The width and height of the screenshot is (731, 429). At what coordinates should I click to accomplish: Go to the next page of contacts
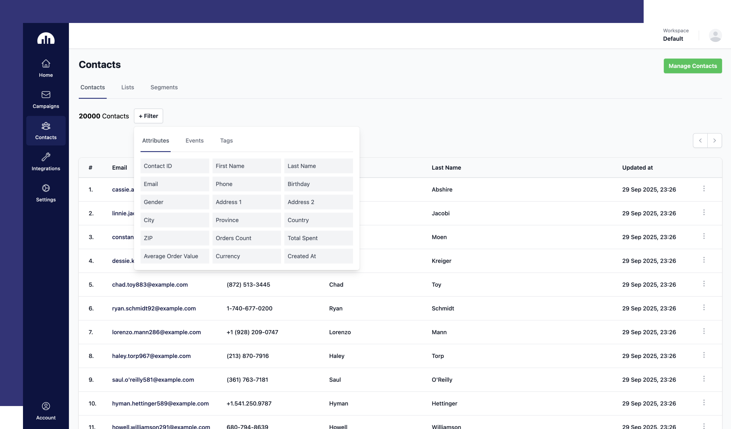point(714,141)
